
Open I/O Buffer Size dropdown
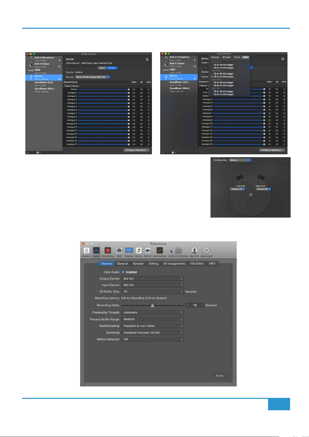click(x=153, y=292)
